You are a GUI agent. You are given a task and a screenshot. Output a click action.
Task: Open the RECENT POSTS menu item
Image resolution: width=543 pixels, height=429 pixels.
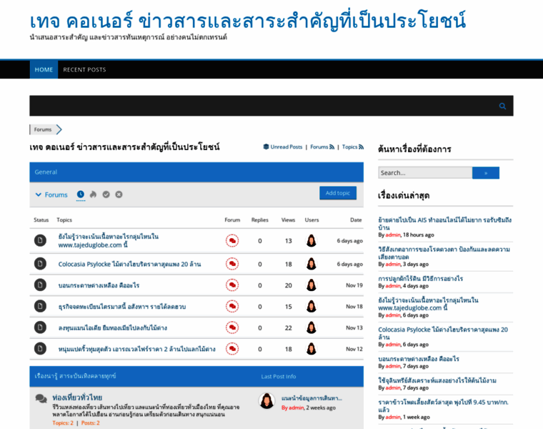(x=84, y=69)
